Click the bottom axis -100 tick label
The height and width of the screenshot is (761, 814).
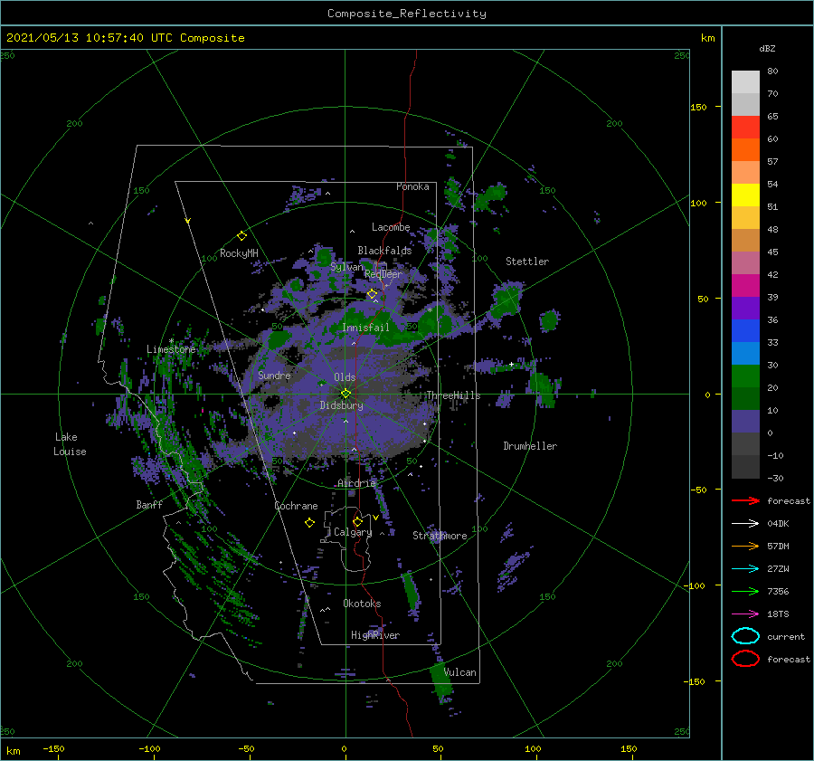(x=149, y=748)
